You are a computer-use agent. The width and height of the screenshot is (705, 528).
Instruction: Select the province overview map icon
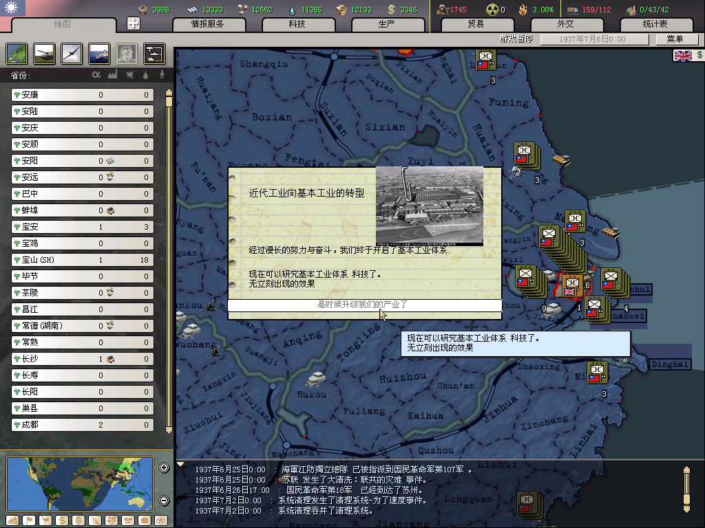(x=17, y=54)
